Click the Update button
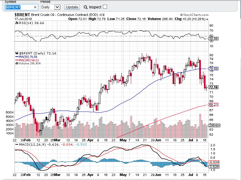241x180 pixels. [72, 7]
